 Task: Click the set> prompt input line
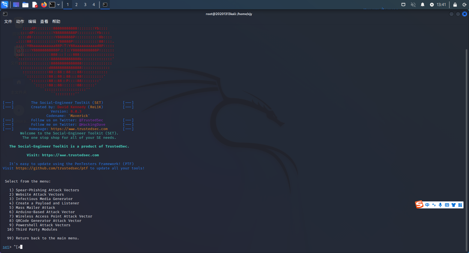[x=13, y=247]
